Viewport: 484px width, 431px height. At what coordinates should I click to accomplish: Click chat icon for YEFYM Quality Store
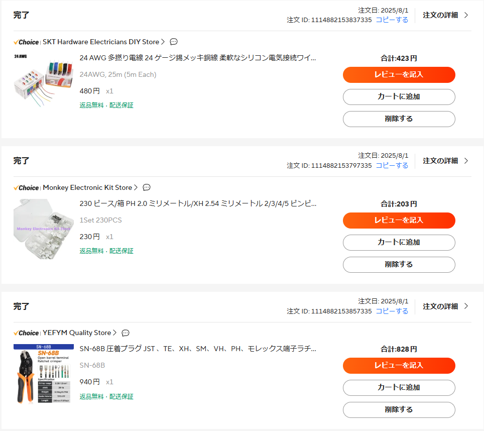click(x=126, y=333)
